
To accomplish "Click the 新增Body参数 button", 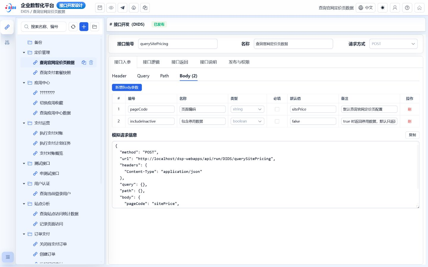I will (x=127, y=88).
